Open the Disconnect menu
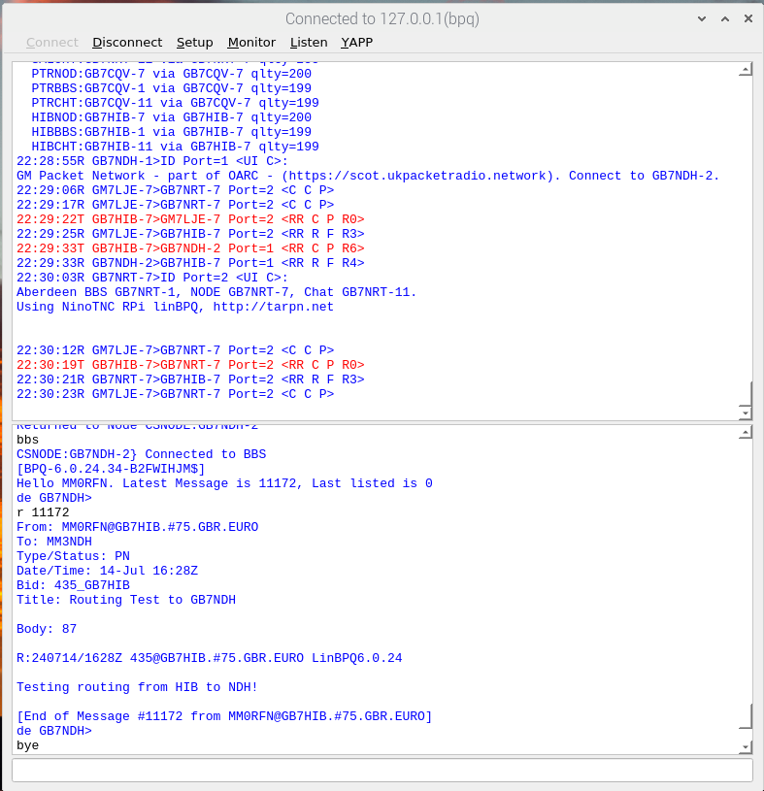Screen dimensions: 764x791 point(127,42)
